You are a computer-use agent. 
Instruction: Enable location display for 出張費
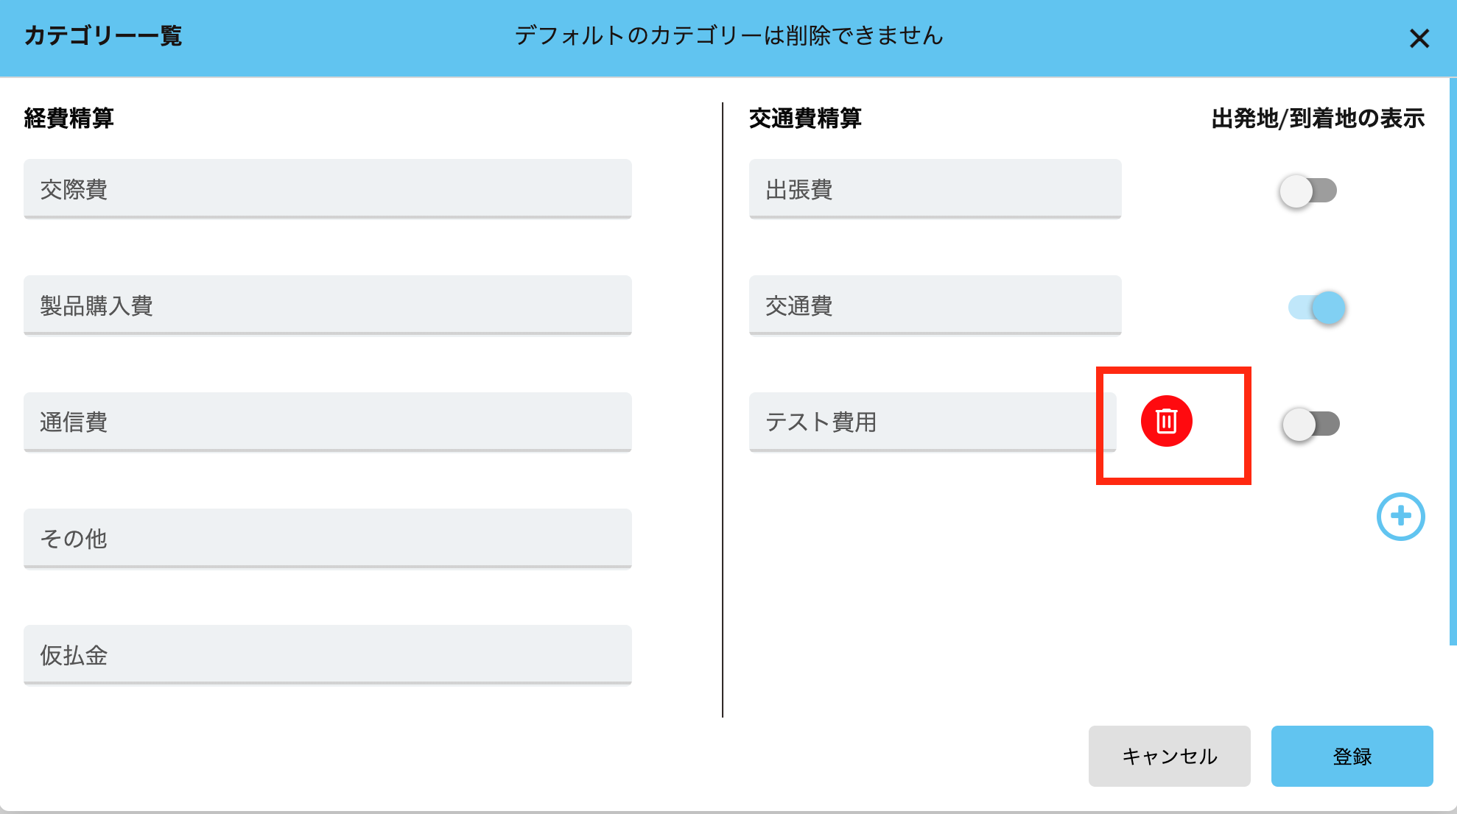coord(1308,191)
